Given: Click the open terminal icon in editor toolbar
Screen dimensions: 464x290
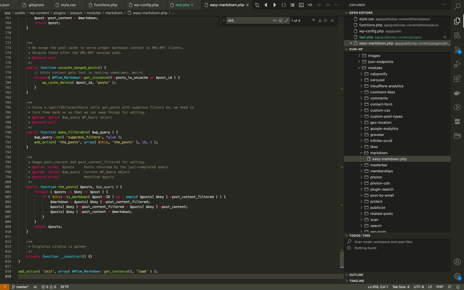Looking at the screenshot, I should [301, 5].
